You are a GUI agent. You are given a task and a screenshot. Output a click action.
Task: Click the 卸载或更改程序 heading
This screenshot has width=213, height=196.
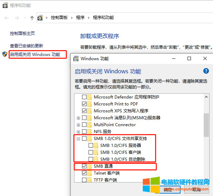pos(100,36)
